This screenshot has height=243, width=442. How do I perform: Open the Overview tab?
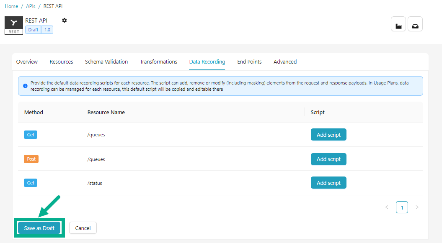click(x=27, y=61)
